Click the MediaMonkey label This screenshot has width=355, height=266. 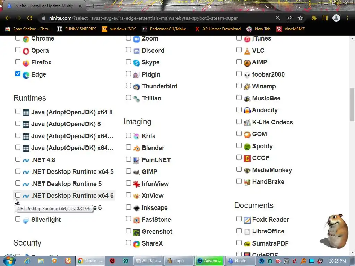point(272,170)
